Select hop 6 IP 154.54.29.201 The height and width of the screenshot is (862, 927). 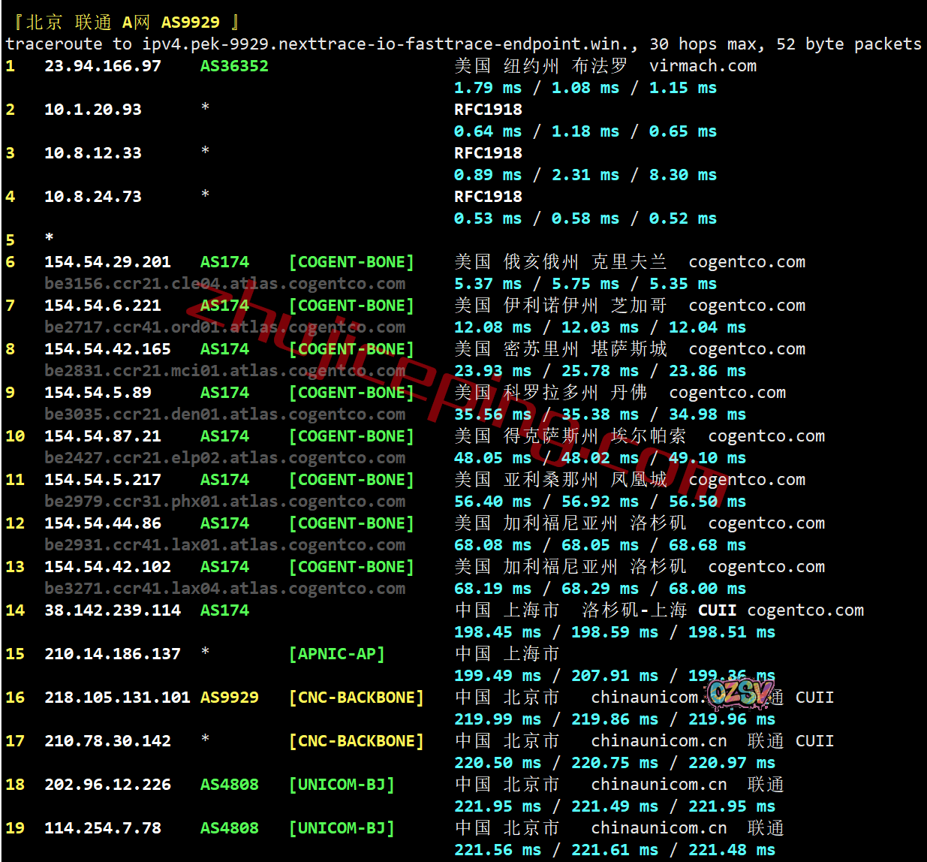click(x=107, y=262)
